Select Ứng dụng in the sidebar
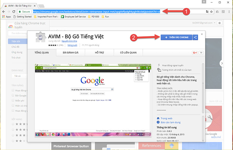233x150 pixels. (x=17, y=52)
